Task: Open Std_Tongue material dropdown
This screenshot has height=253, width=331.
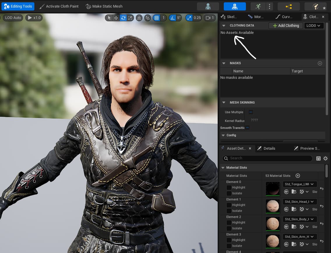Action: pos(300,184)
